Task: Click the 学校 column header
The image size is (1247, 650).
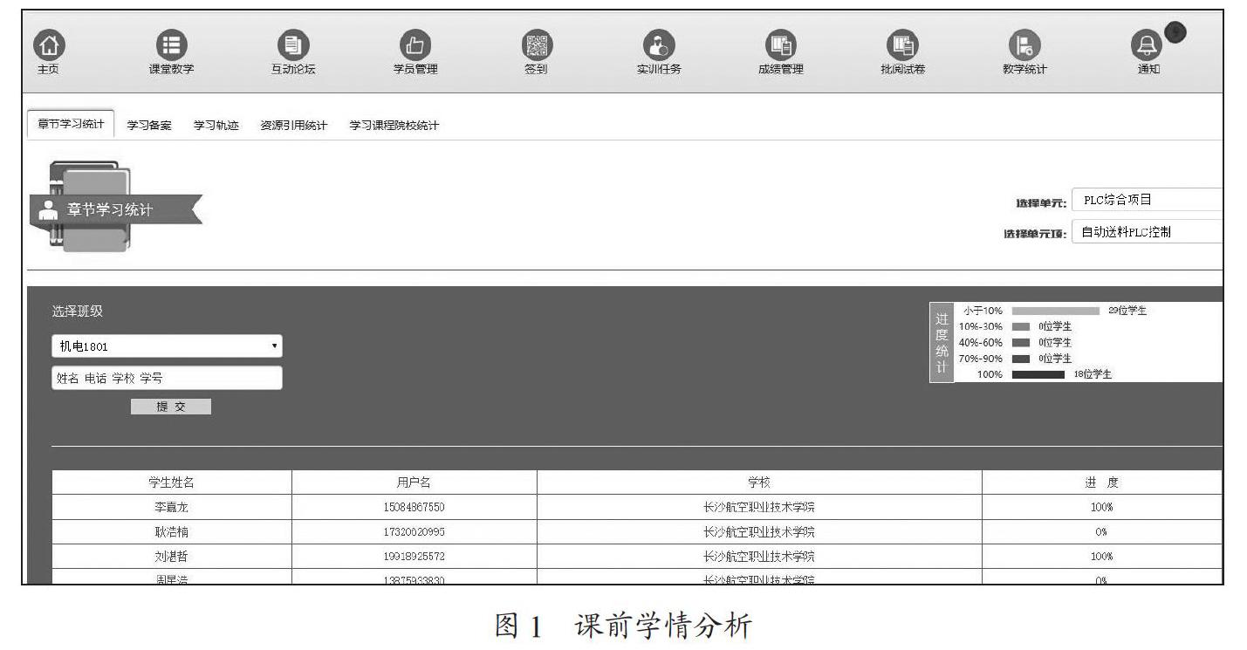Action: (x=759, y=482)
